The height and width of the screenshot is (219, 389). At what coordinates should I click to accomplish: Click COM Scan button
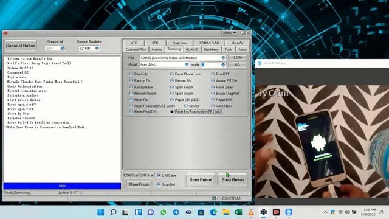pyautogui.click(x=131, y=175)
